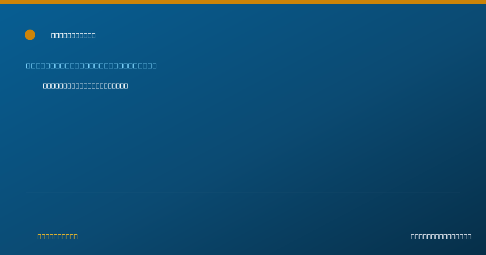Click the thin horizontal divider line above the footer
Screen dimensions: 486x255
click(243, 193)
